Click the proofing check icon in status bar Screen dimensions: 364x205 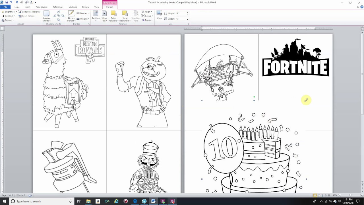[x=30, y=195]
